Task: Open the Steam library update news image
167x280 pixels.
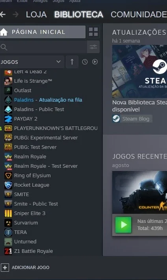Action: click(x=139, y=71)
